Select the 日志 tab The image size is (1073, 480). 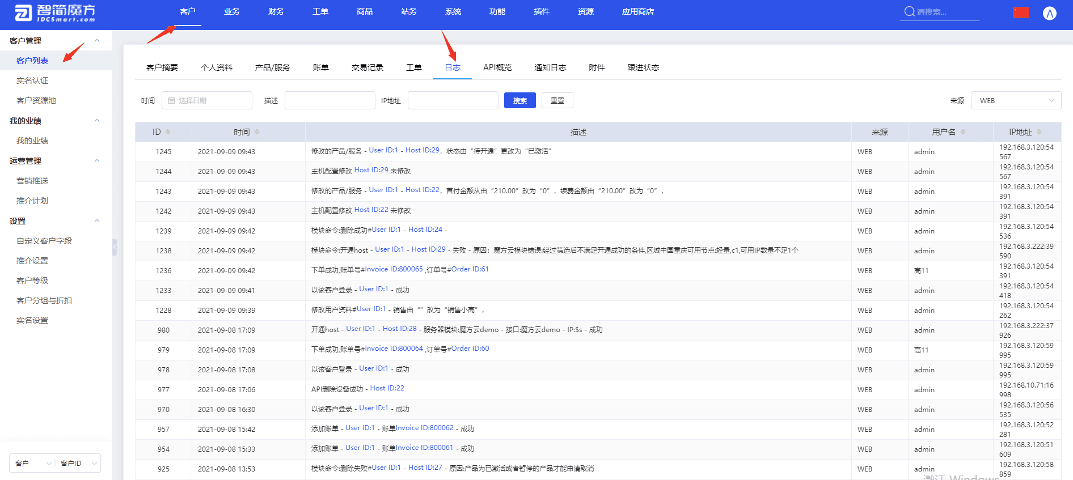tap(453, 67)
